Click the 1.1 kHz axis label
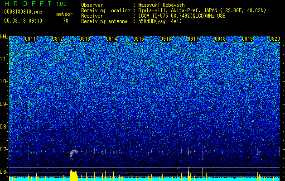Image resolution: width=285 pixels, height=181 pixels. [4, 59]
